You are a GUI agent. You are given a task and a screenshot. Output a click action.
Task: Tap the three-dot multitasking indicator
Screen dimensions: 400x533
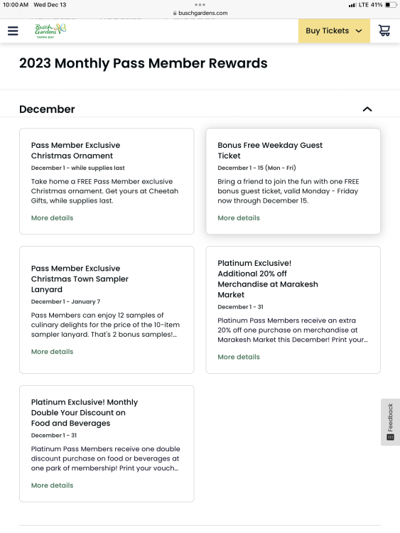point(200,5)
